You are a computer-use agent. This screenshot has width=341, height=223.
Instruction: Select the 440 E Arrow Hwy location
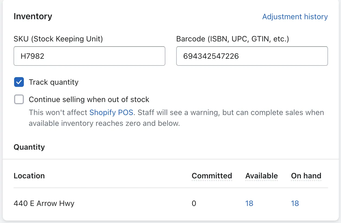[44, 204]
